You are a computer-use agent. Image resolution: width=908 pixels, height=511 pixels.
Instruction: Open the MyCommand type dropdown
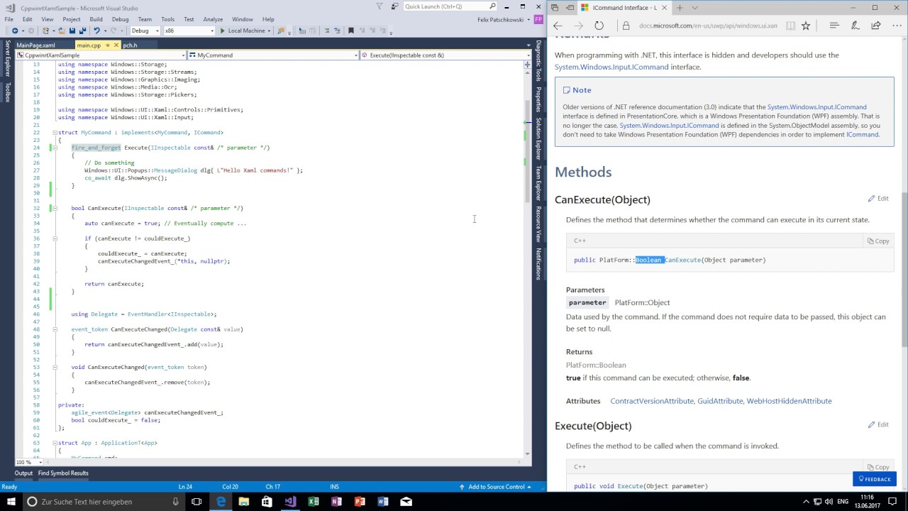pyautogui.click(x=273, y=55)
